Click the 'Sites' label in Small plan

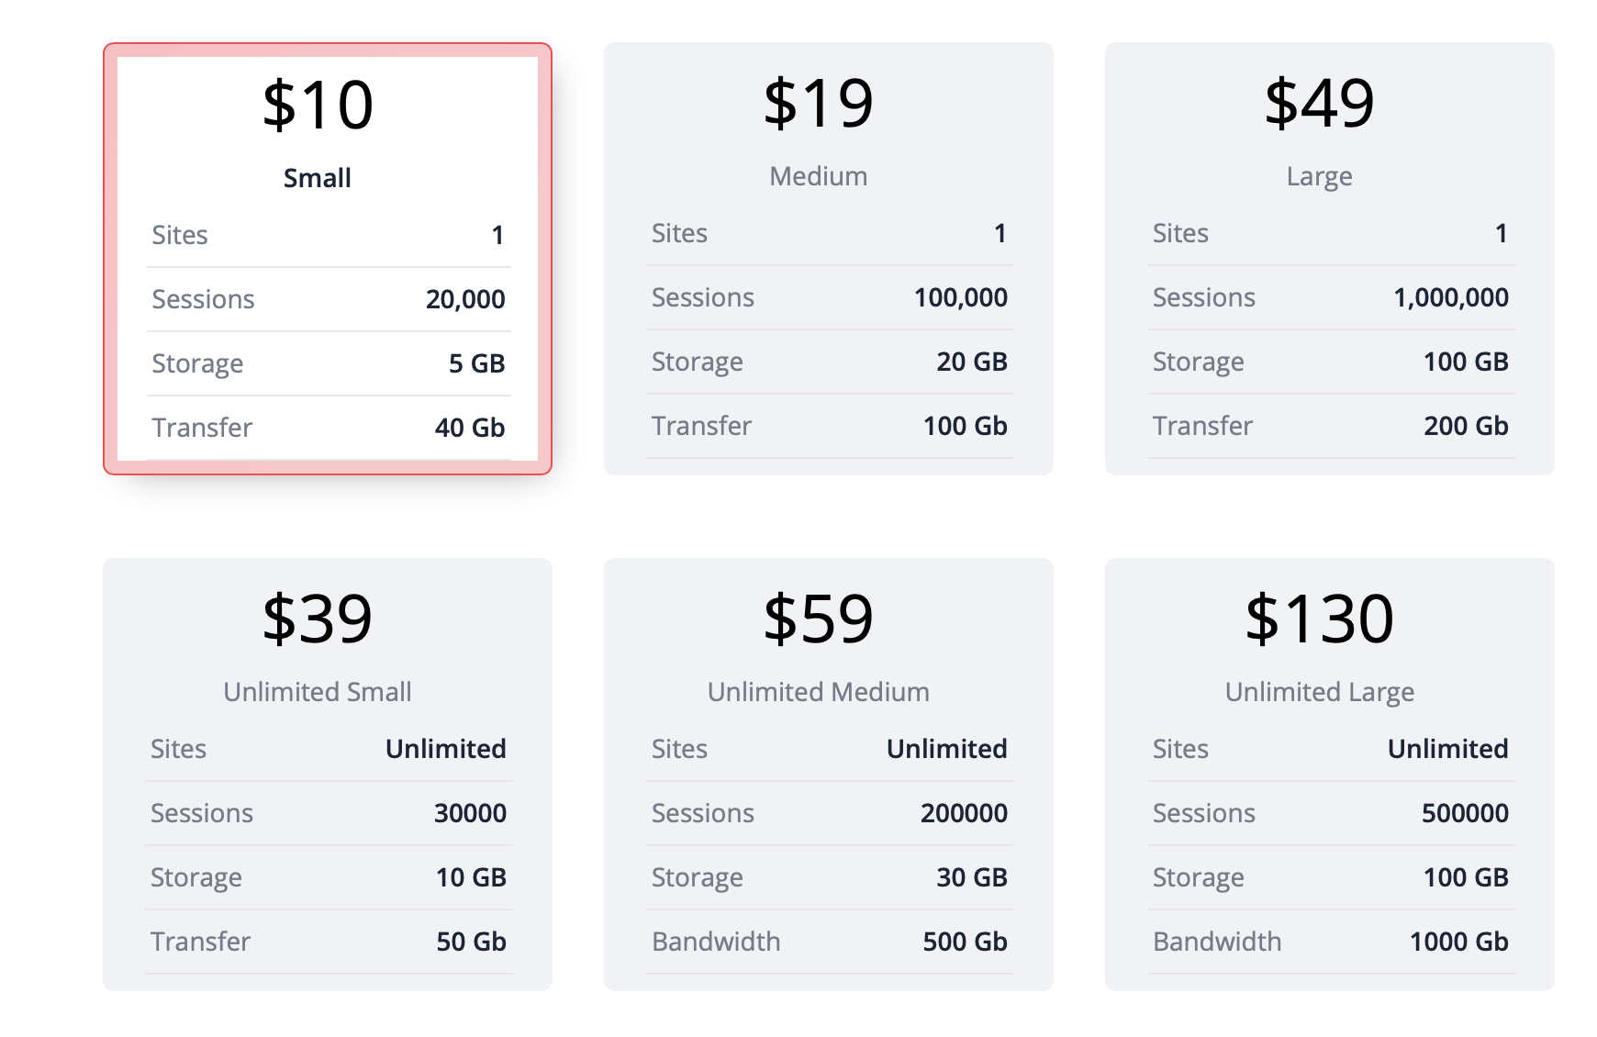pyautogui.click(x=180, y=235)
